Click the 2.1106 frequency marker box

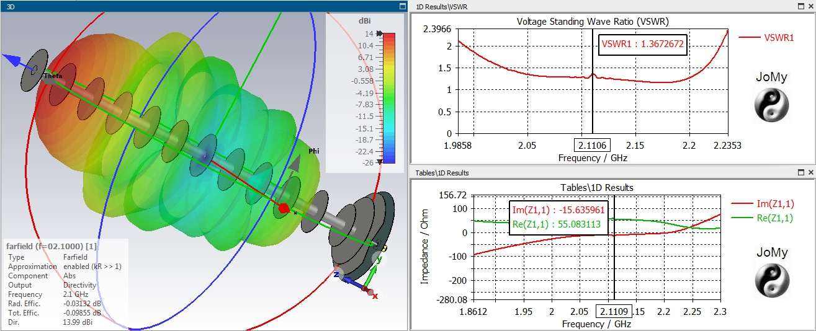click(592, 144)
